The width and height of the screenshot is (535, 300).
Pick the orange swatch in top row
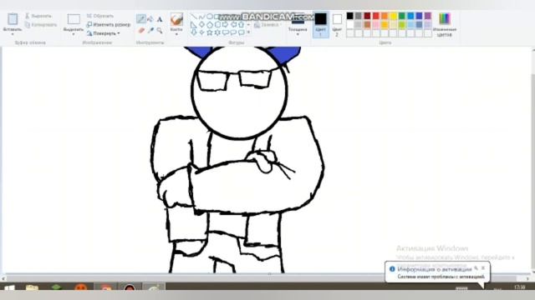pos(385,16)
